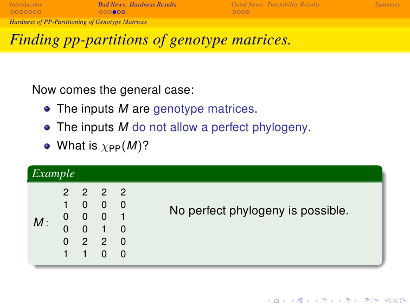The image size is (410, 307).
Task: Jump to the Introduction section
Action: pyautogui.click(x=26, y=4)
